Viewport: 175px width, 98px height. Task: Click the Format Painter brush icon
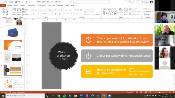(7, 14)
